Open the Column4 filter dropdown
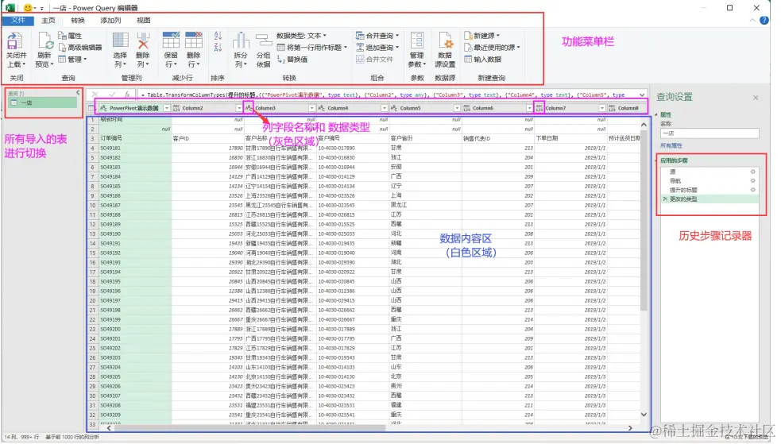Image resolution: width=781 pixels, height=444 pixels. (384, 108)
